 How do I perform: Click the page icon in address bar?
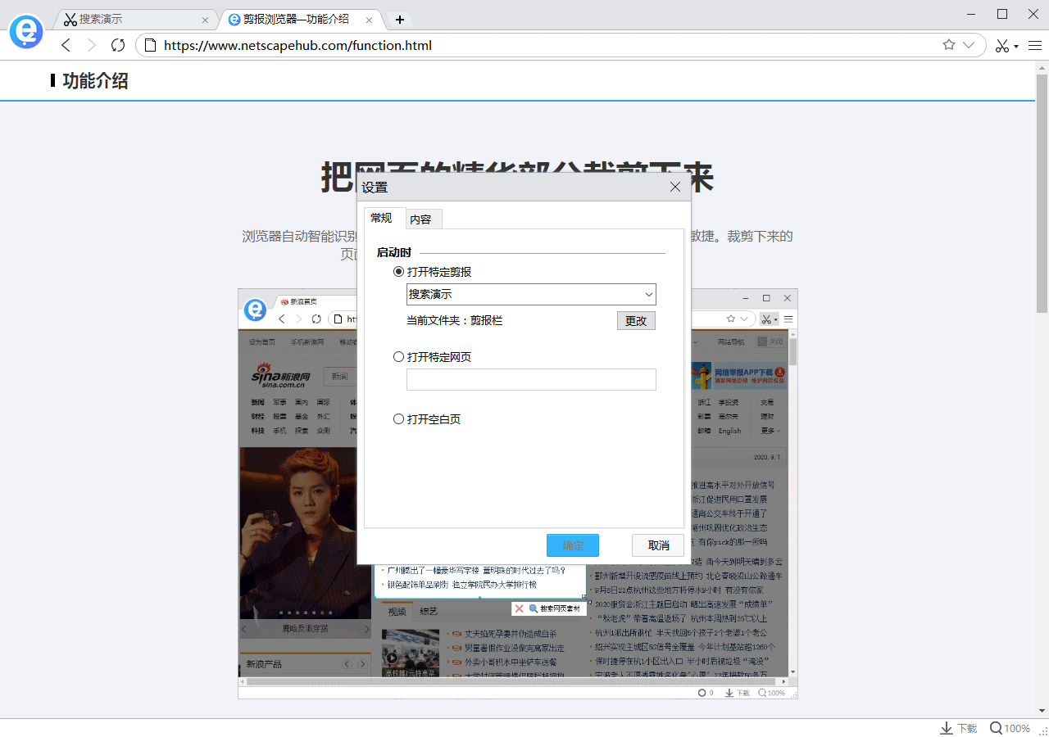[x=150, y=45]
